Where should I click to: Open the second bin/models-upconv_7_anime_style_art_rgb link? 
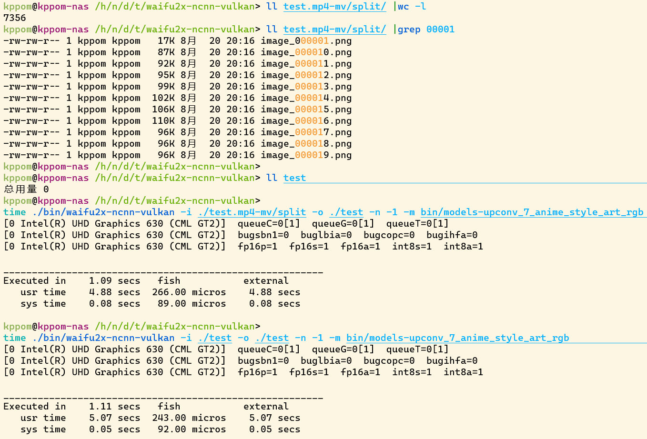(457, 338)
